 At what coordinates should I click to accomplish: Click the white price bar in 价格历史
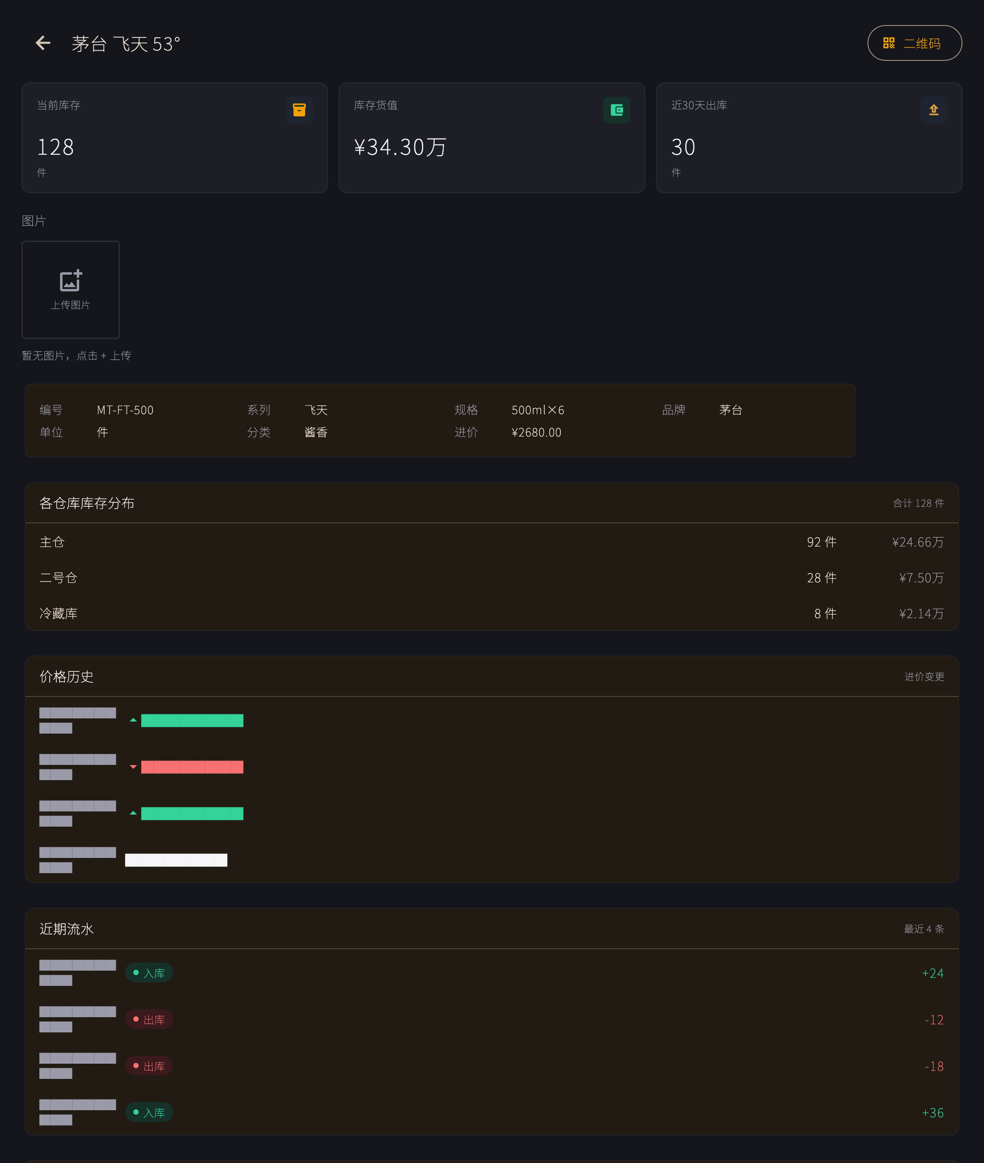176,860
